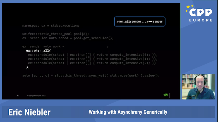This screenshot has height=122, width=218.
Task: Click the title 'Working with Asynchrony Generically'
Action: [128, 112]
